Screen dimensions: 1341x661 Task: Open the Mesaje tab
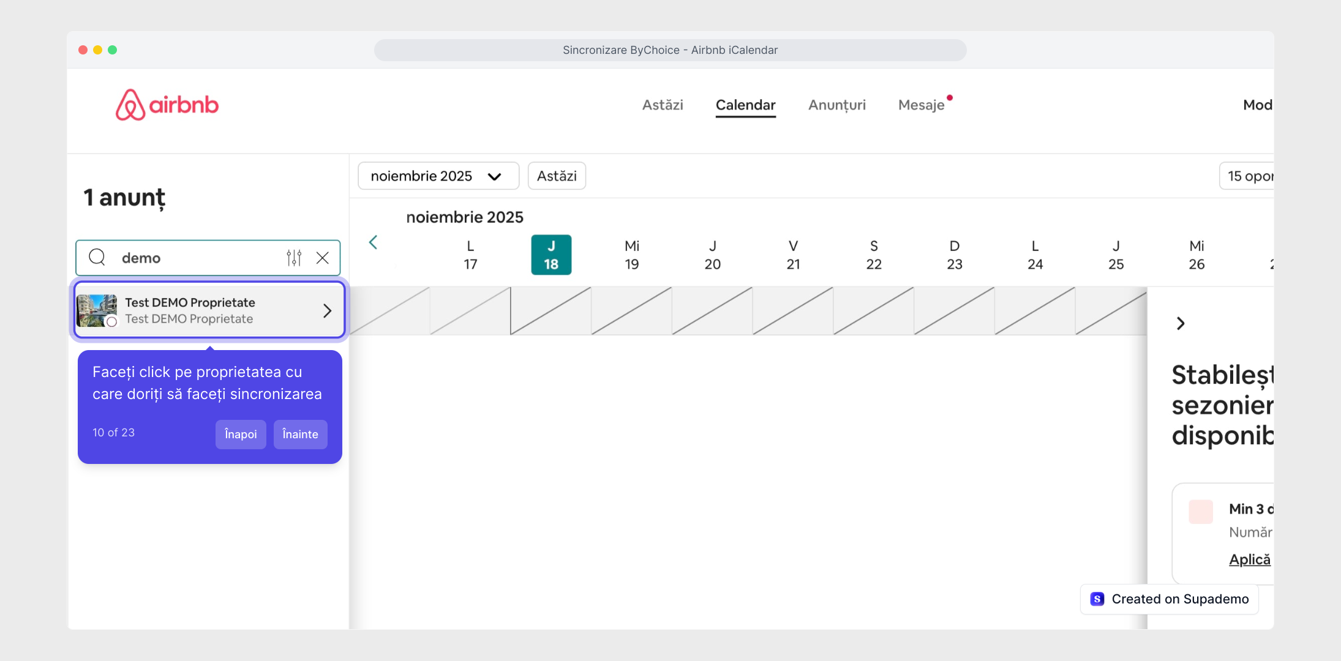tap(921, 105)
